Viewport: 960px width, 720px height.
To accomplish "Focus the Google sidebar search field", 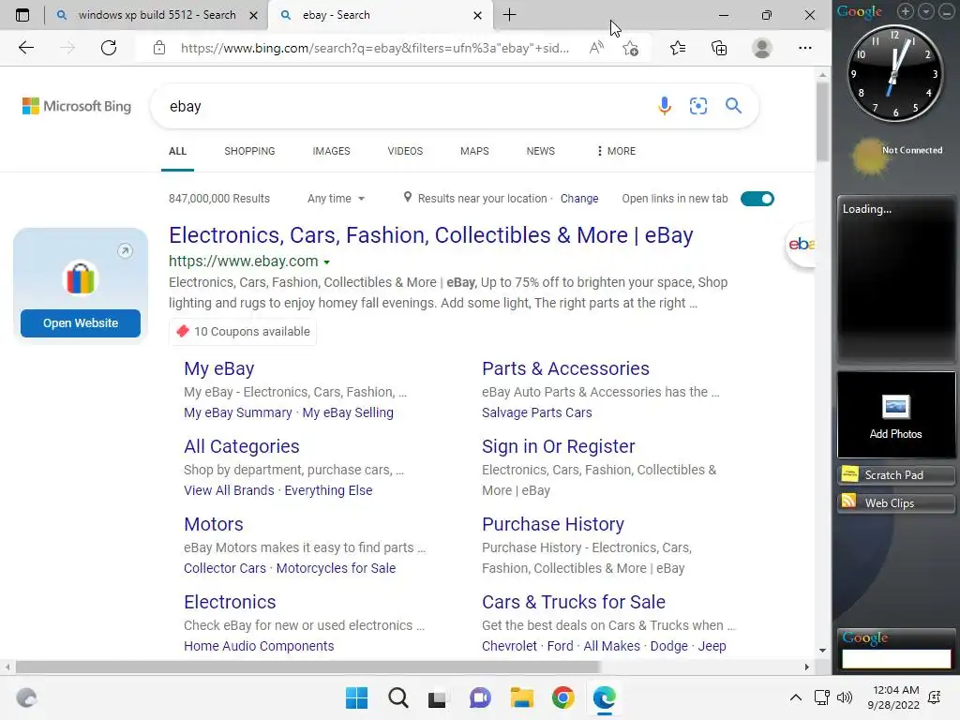I will (895, 659).
